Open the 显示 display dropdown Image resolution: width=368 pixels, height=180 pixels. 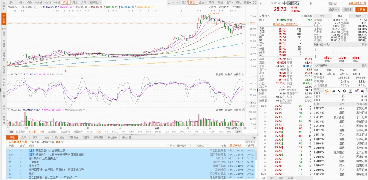click(x=230, y=2)
